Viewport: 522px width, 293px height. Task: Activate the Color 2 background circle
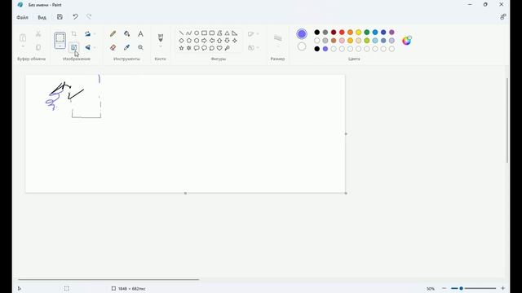coord(302,46)
